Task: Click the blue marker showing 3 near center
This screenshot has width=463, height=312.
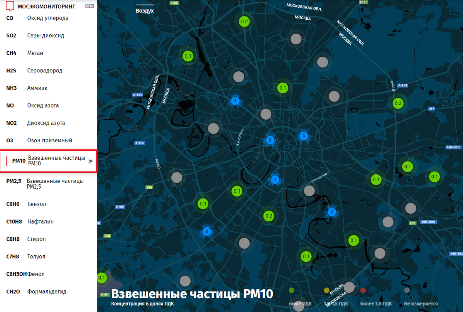Action: [304, 136]
